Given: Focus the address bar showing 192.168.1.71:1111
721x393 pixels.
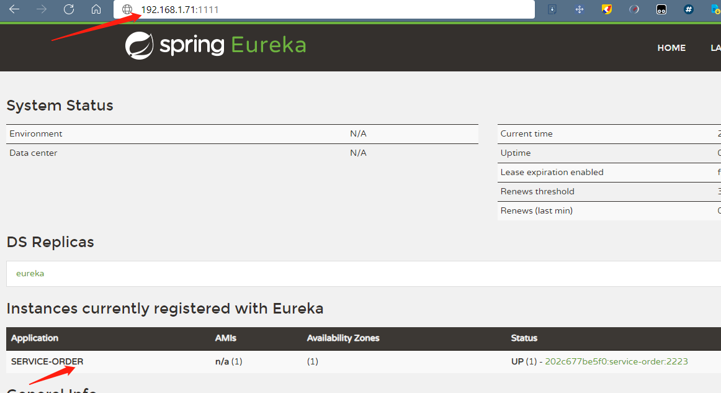Looking at the screenshot, I should [x=324, y=9].
